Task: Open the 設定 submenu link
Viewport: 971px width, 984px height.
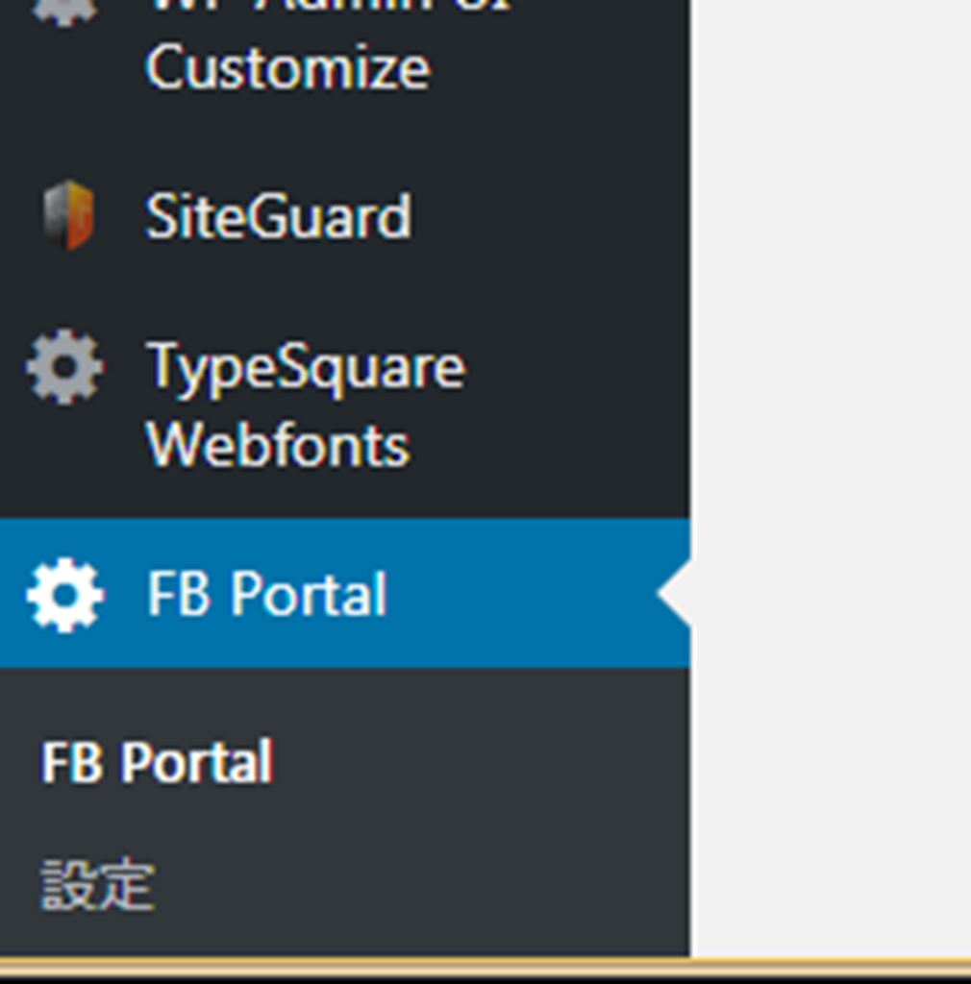Action: pos(97,885)
